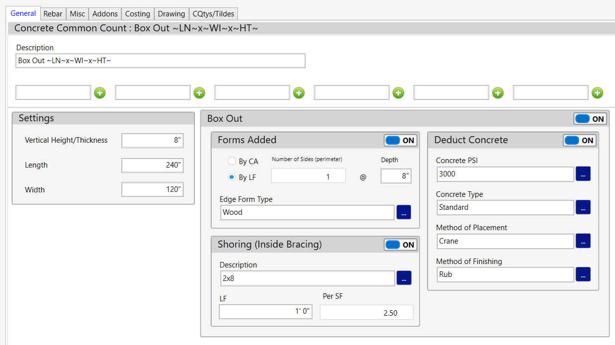
Task: Switch to the CQtys/Tildes tab
Action: click(213, 14)
